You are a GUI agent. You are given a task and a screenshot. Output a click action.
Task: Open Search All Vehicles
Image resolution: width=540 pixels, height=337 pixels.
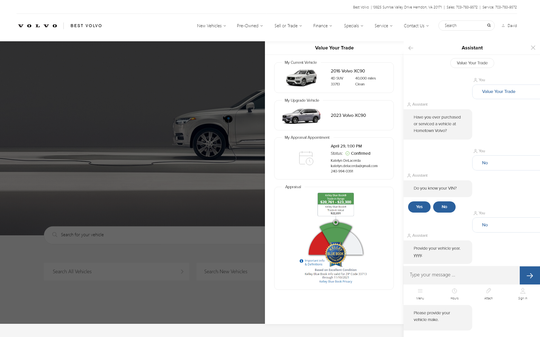coord(116,272)
